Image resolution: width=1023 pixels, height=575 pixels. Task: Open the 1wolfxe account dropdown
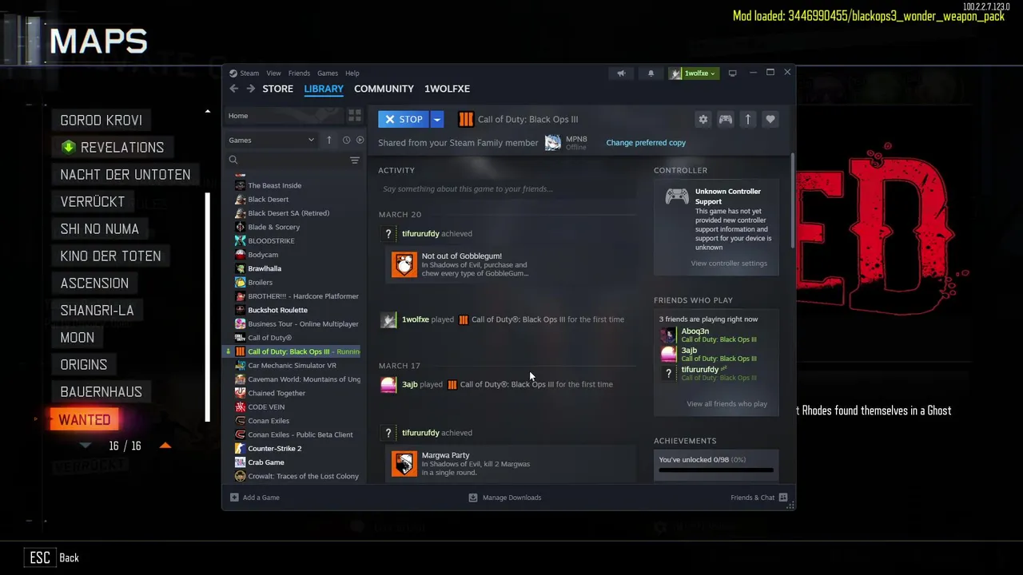(694, 73)
